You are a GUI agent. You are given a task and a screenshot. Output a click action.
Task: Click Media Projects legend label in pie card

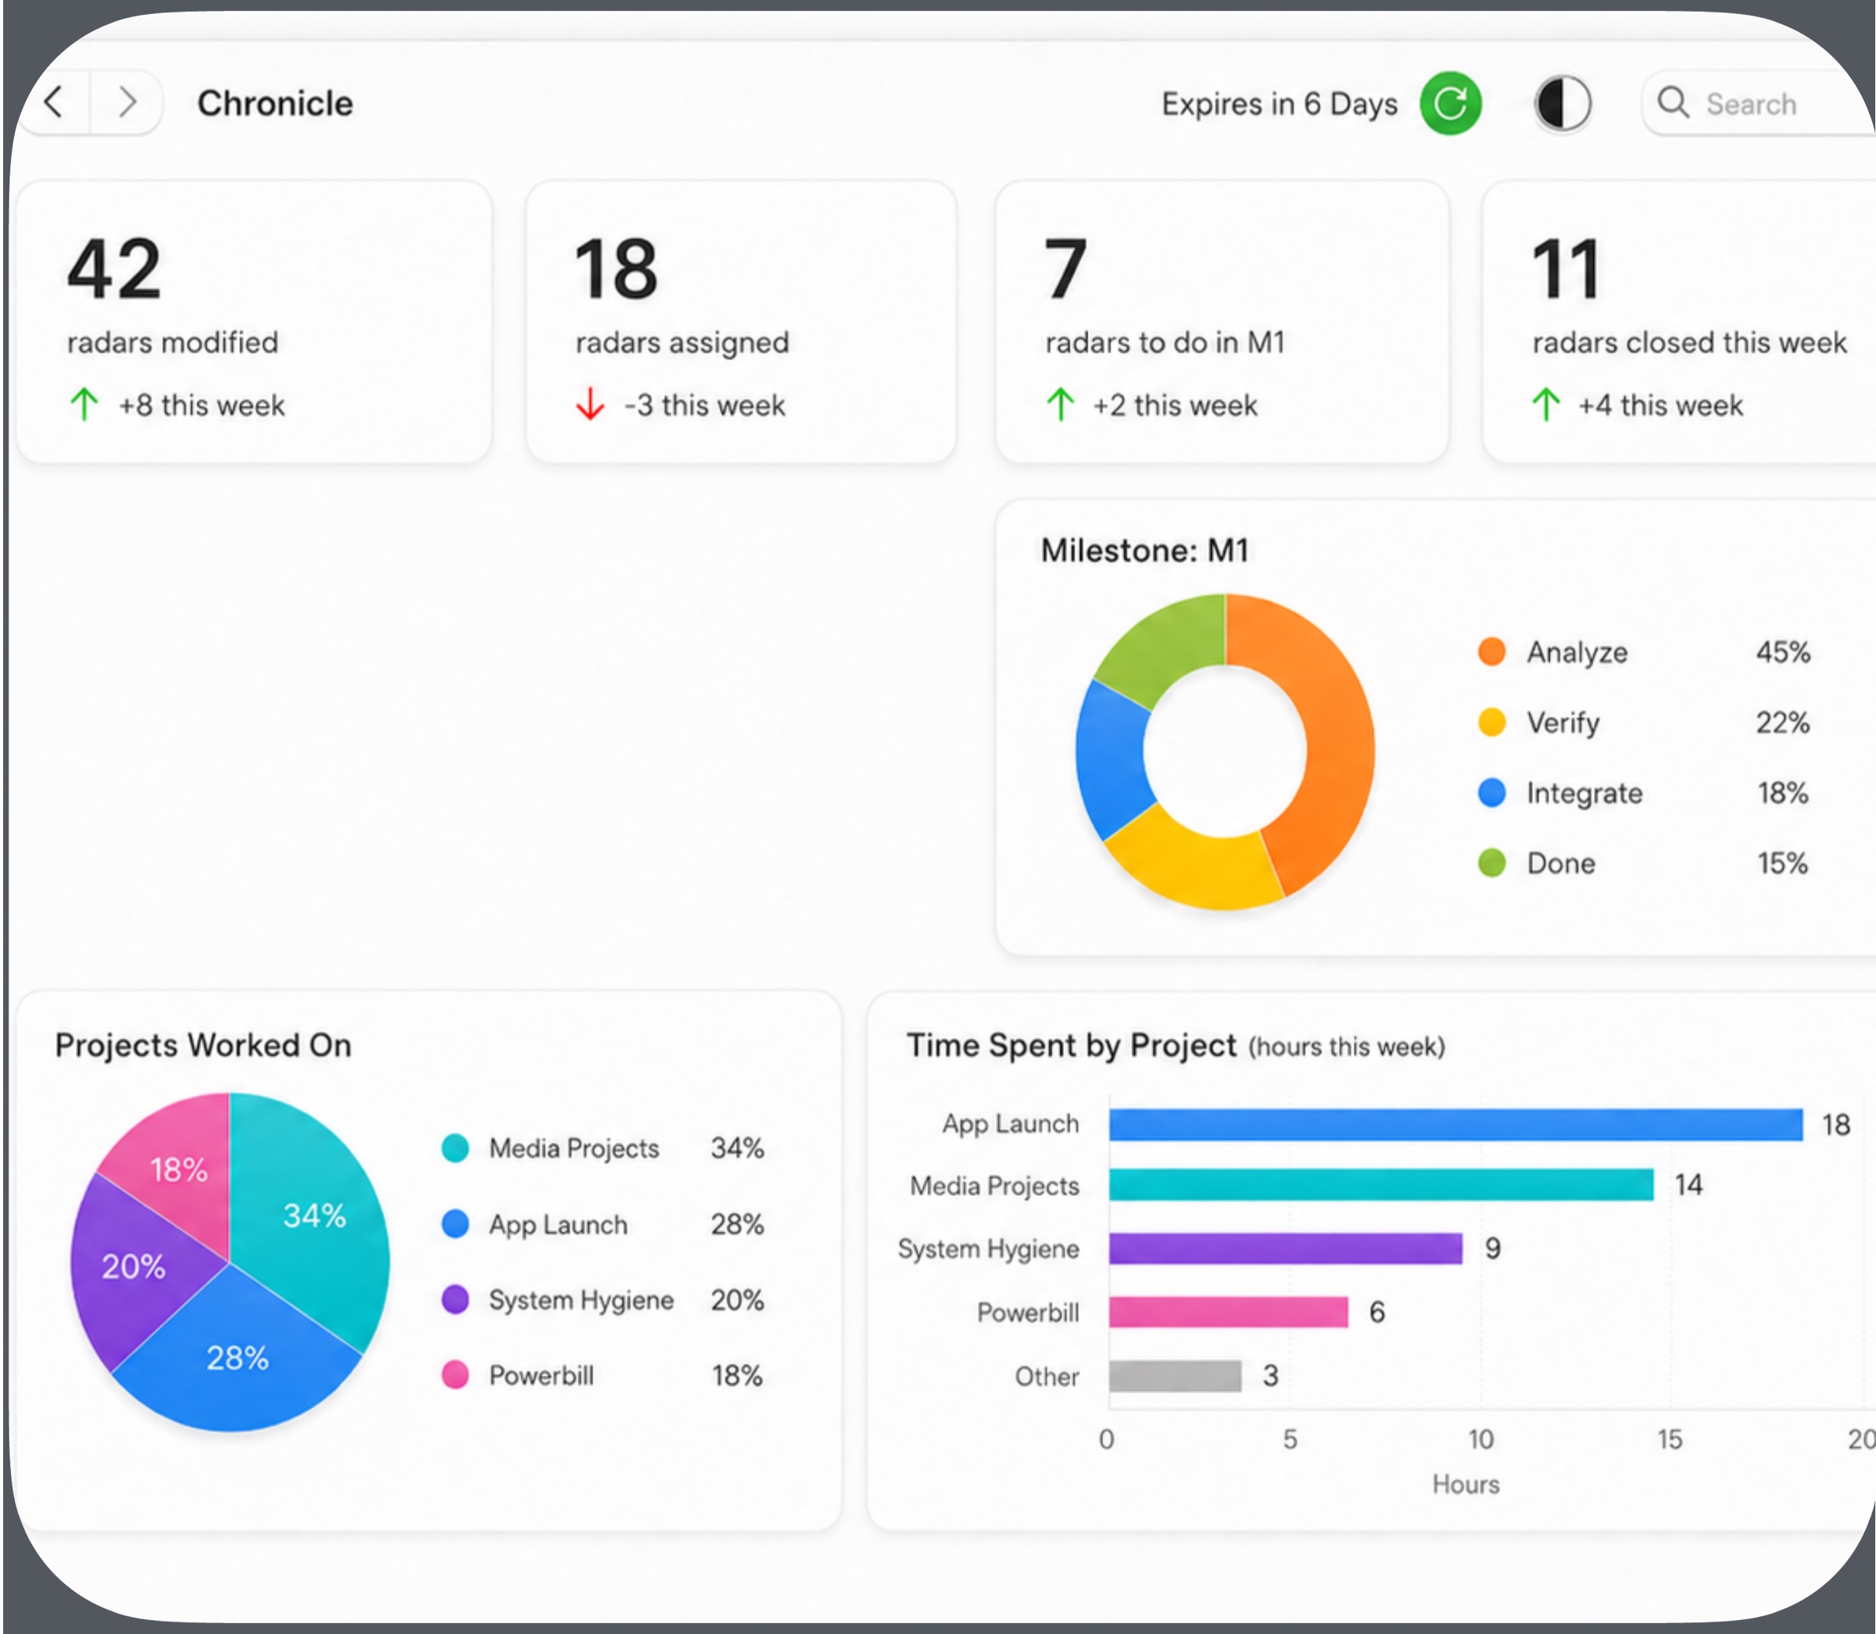(574, 1148)
